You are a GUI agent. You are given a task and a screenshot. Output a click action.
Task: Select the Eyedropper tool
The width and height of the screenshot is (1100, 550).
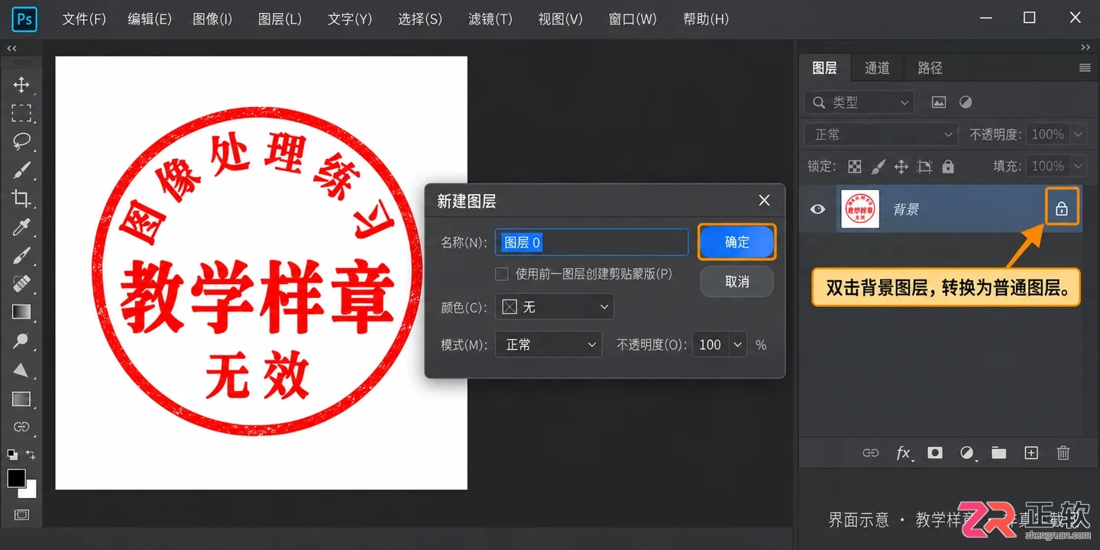point(21,227)
